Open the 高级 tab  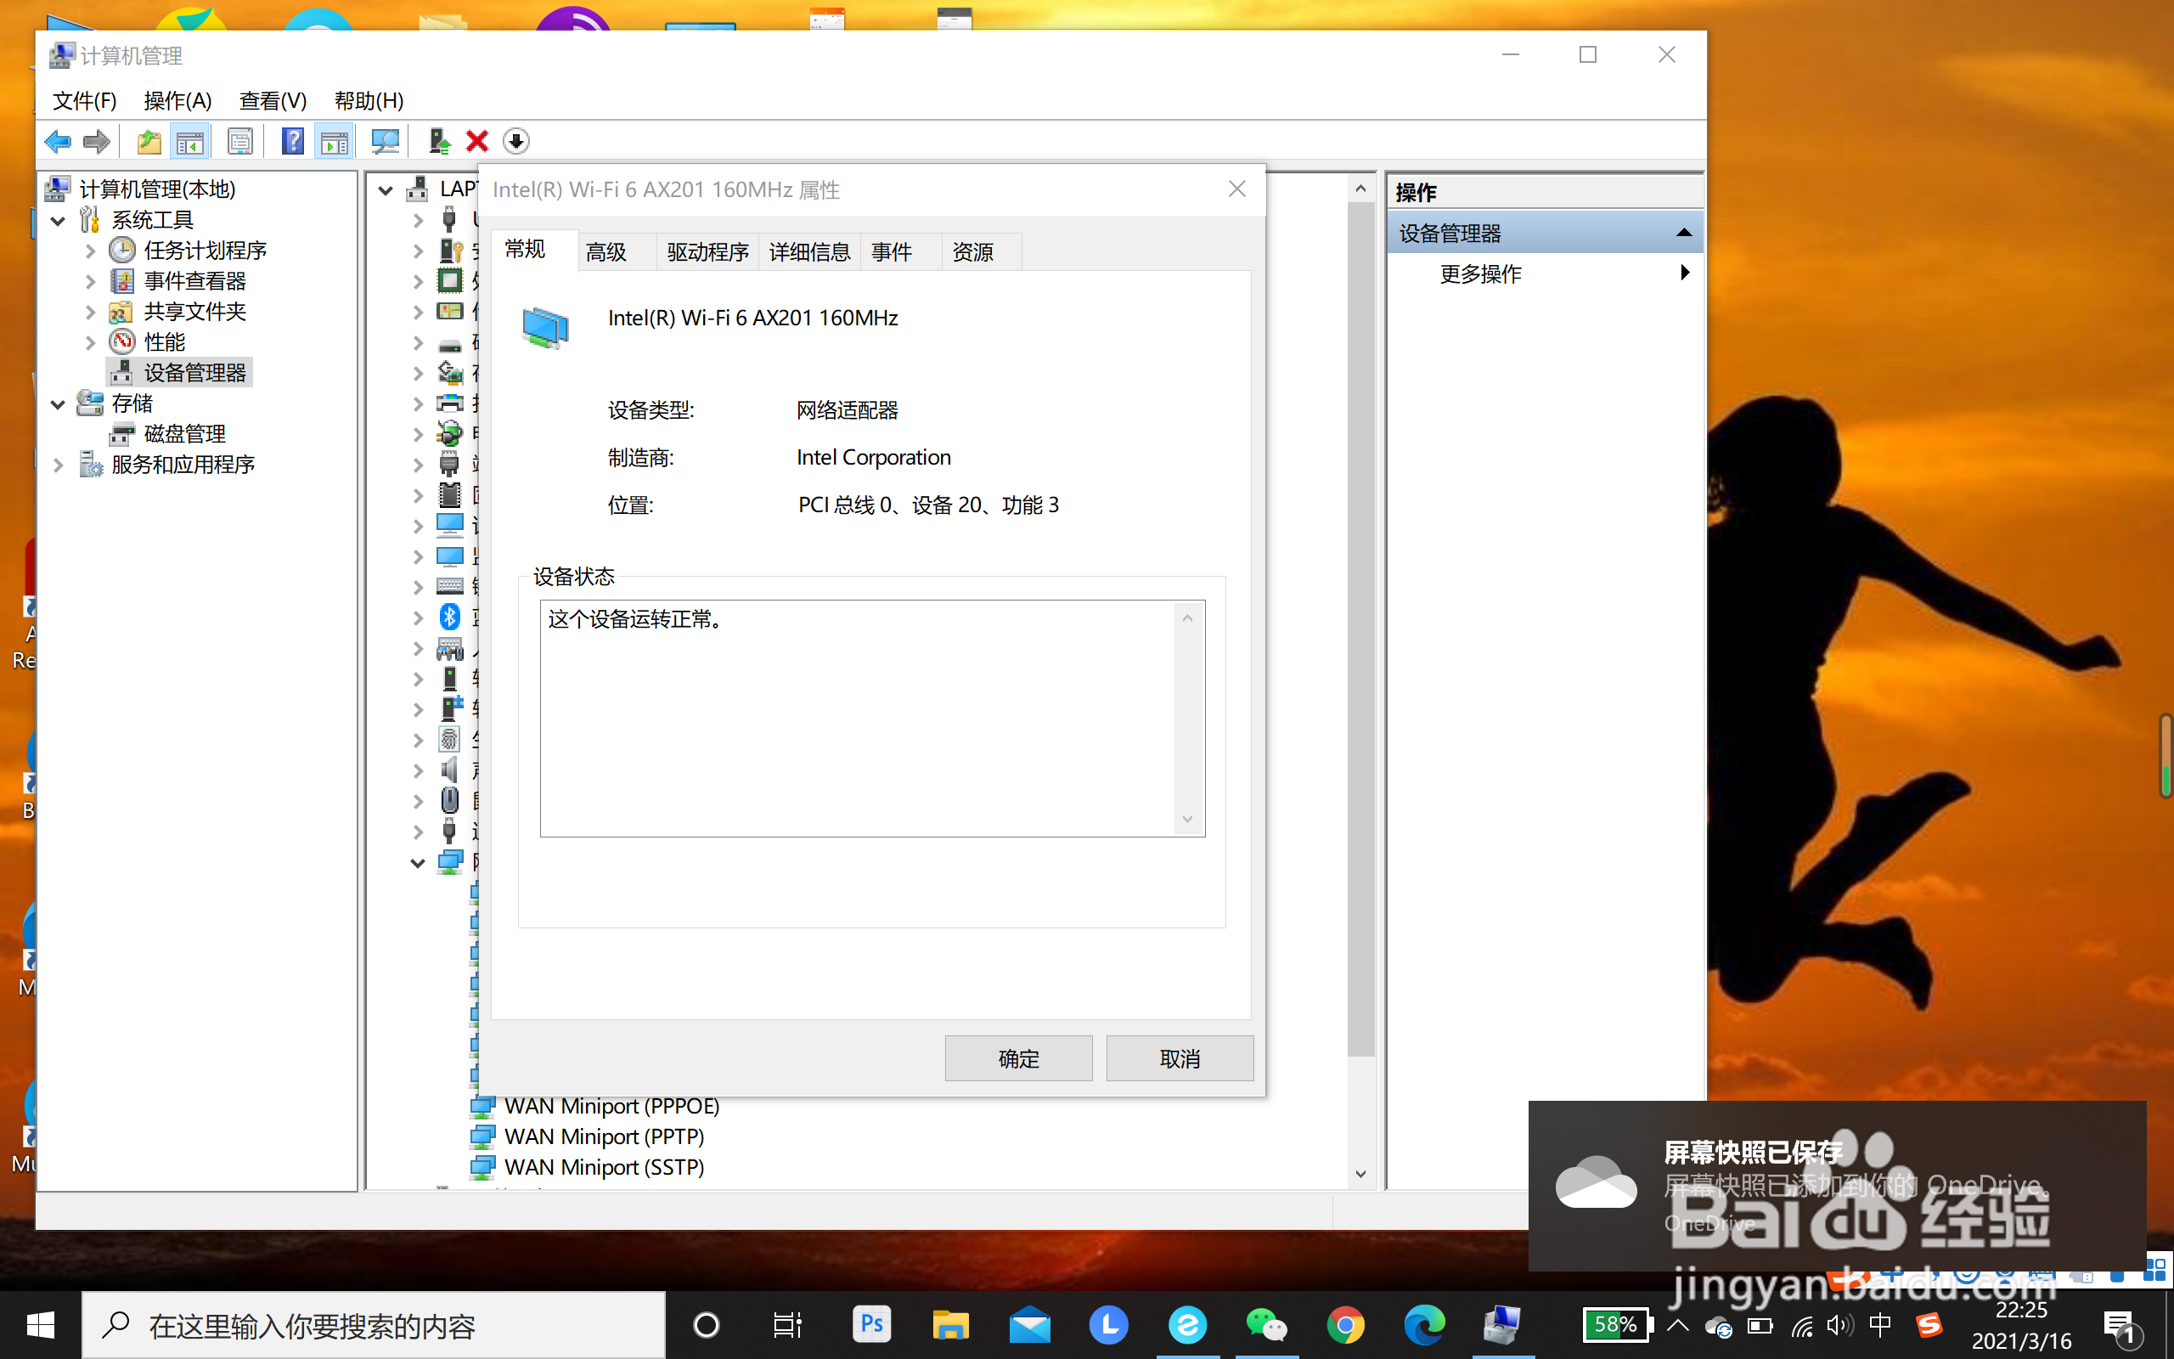tap(606, 251)
